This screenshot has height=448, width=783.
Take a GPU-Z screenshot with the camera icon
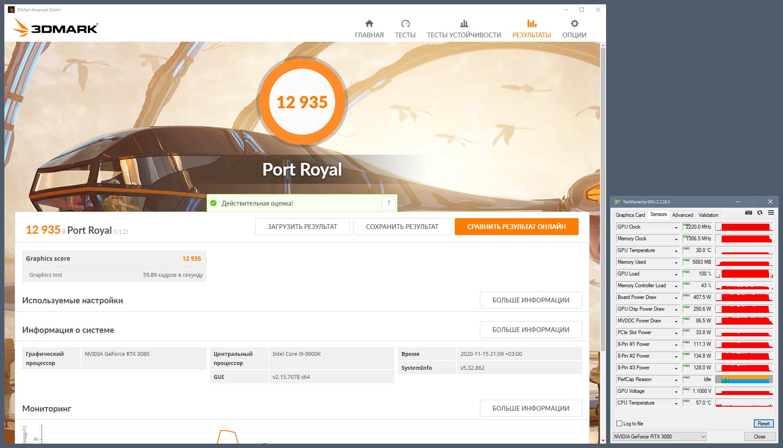click(x=748, y=213)
